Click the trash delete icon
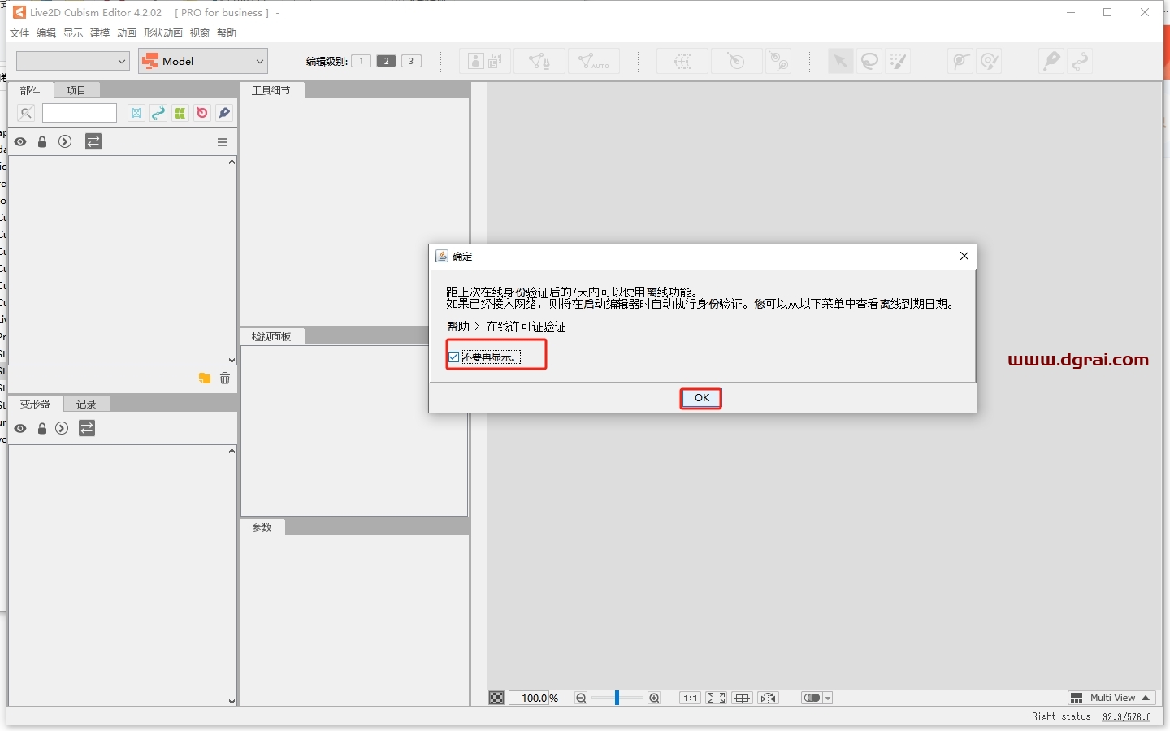This screenshot has height=731, width=1170. [225, 378]
